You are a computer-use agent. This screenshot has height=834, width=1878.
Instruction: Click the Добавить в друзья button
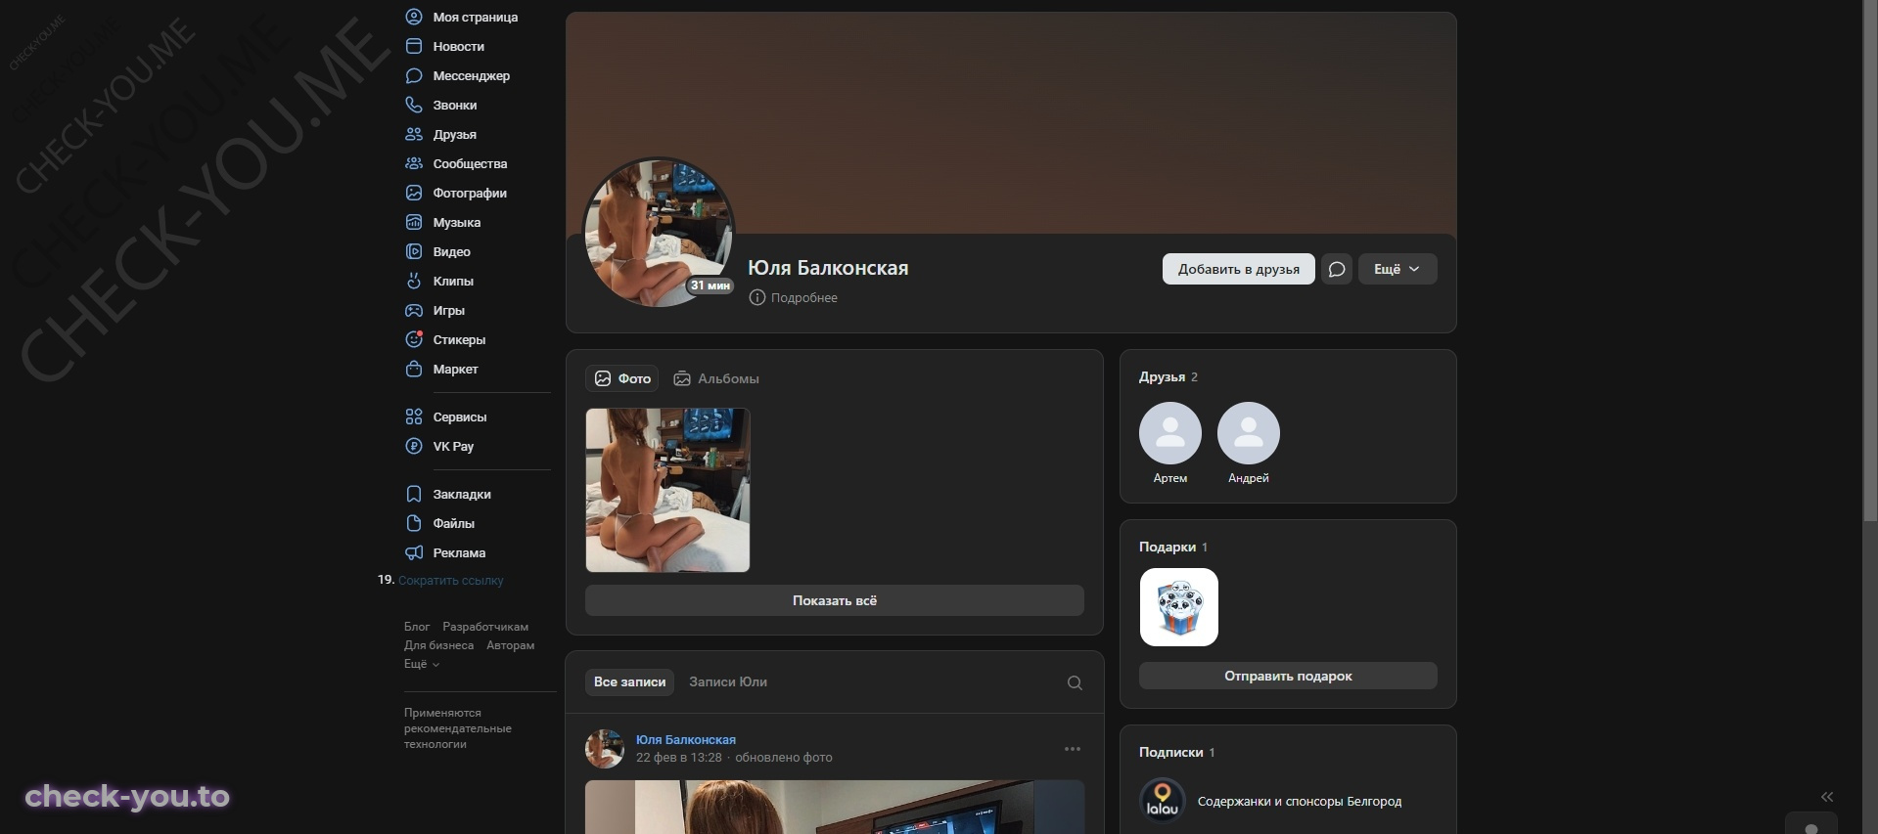(x=1239, y=269)
